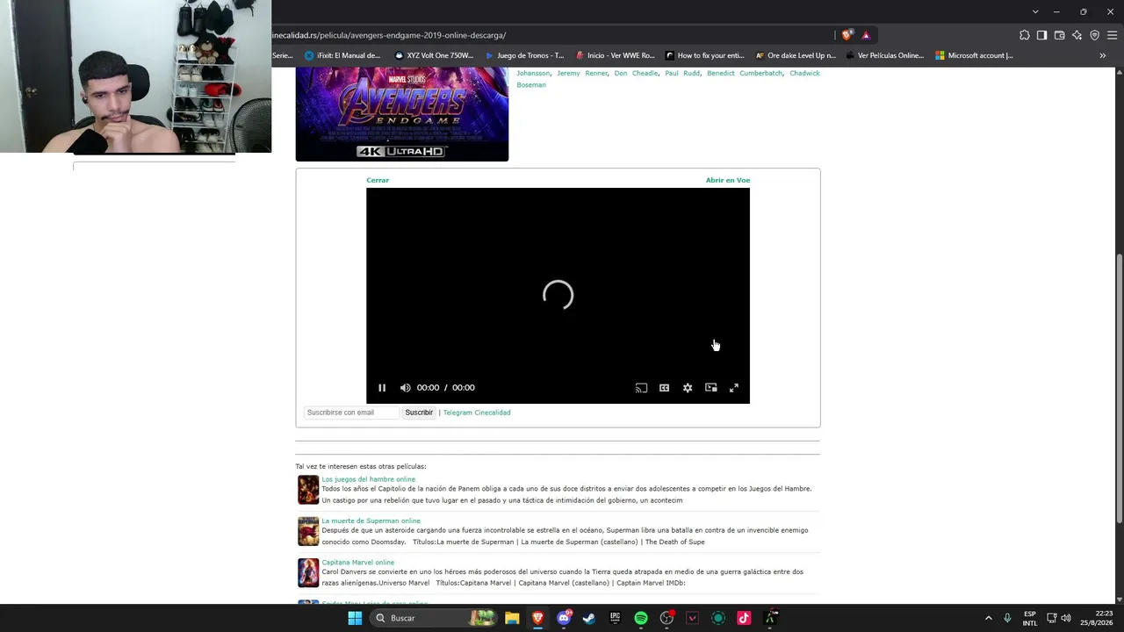Open the video player settings gear

(688, 388)
